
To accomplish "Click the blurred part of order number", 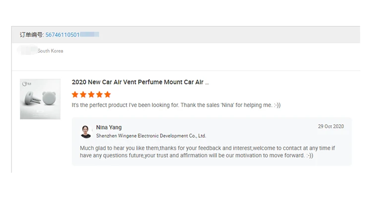I will pyautogui.click(x=89, y=35).
